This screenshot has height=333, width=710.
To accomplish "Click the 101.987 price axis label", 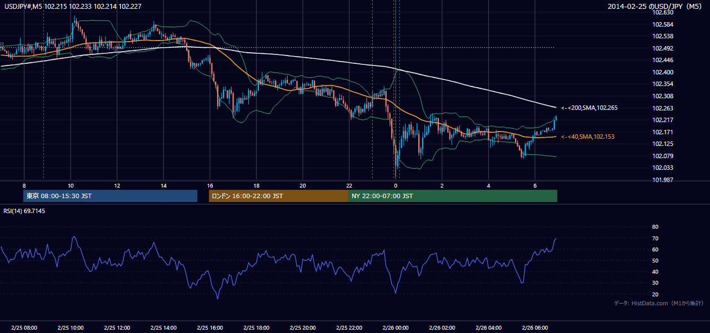I will (x=663, y=180).
